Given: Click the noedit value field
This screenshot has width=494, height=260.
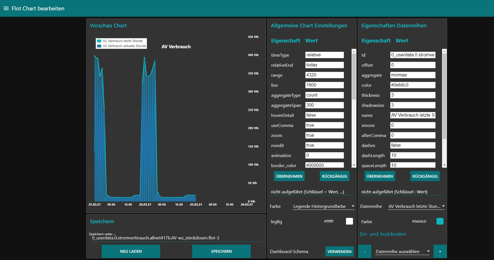Looking at the screenshot, I should click(324, 145).
